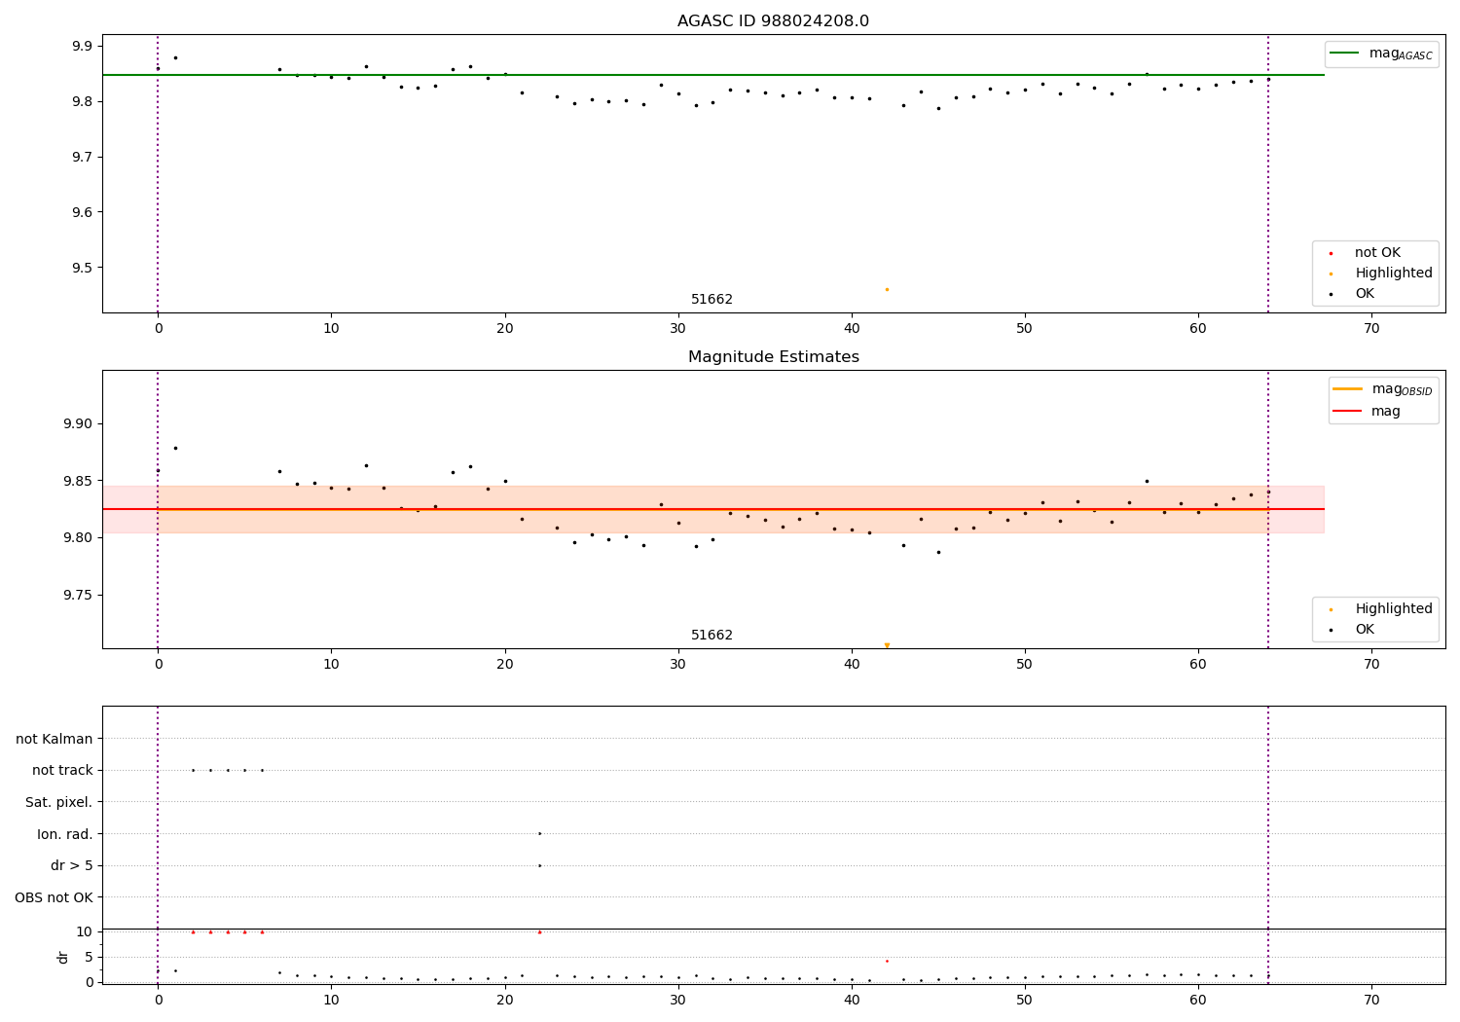Click the 'not Kalman' y-axis label
Screen dimensions: 1460x1022
coord(55,740)
